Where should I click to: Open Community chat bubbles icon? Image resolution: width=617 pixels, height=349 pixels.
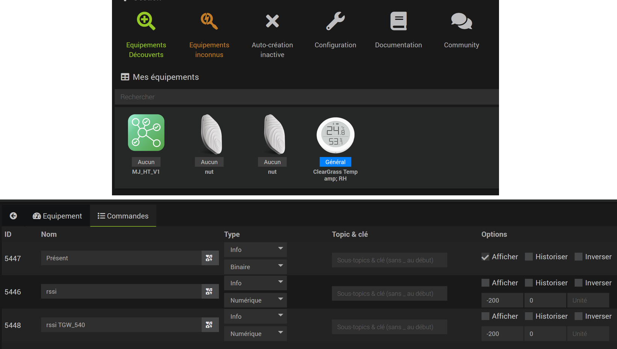click(x=461, y=21)
